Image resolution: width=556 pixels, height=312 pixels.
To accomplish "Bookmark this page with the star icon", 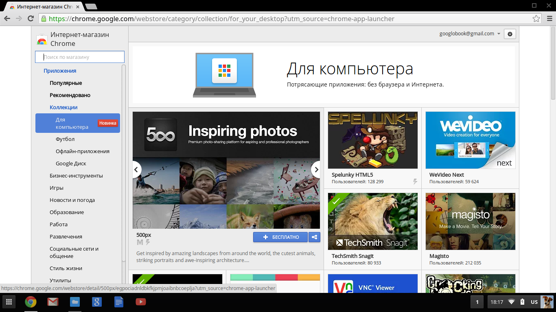I will pyautogui.click(x=536, y=19).
